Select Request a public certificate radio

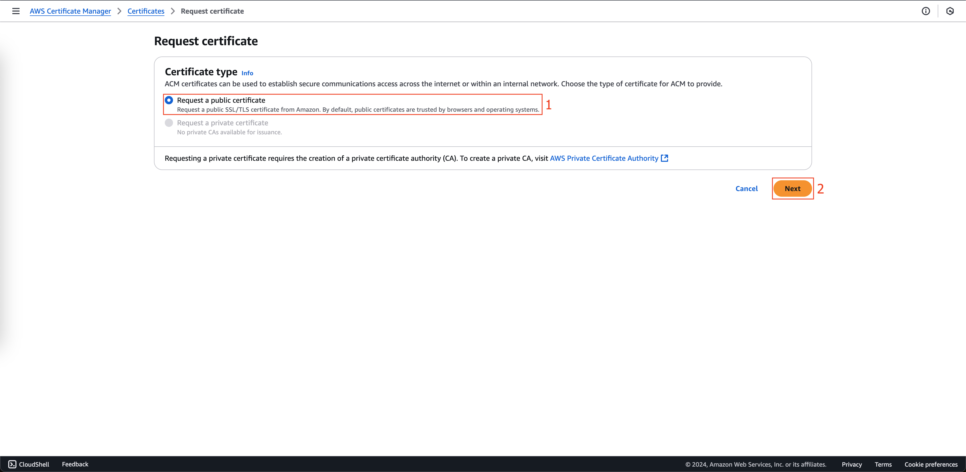click(169, 100)
